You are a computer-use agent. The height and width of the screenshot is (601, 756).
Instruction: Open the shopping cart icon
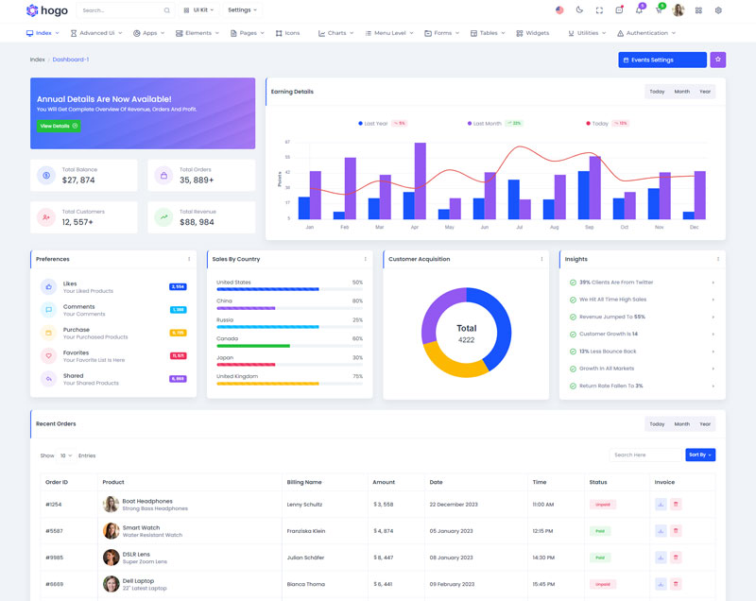click(x=659, y=10)
